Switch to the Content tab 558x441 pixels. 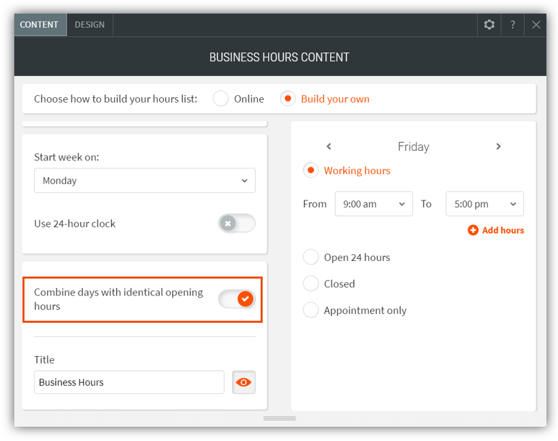pos(39,24)
